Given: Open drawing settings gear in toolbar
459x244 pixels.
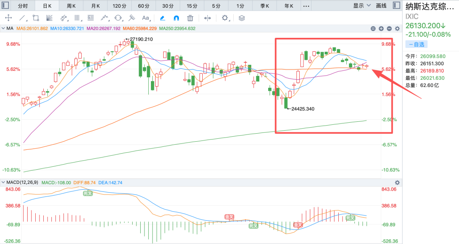Looking at the screenshot, I should [x=225, y=18].
